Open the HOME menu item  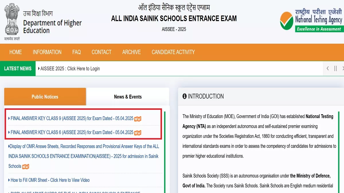pos(15,52)
